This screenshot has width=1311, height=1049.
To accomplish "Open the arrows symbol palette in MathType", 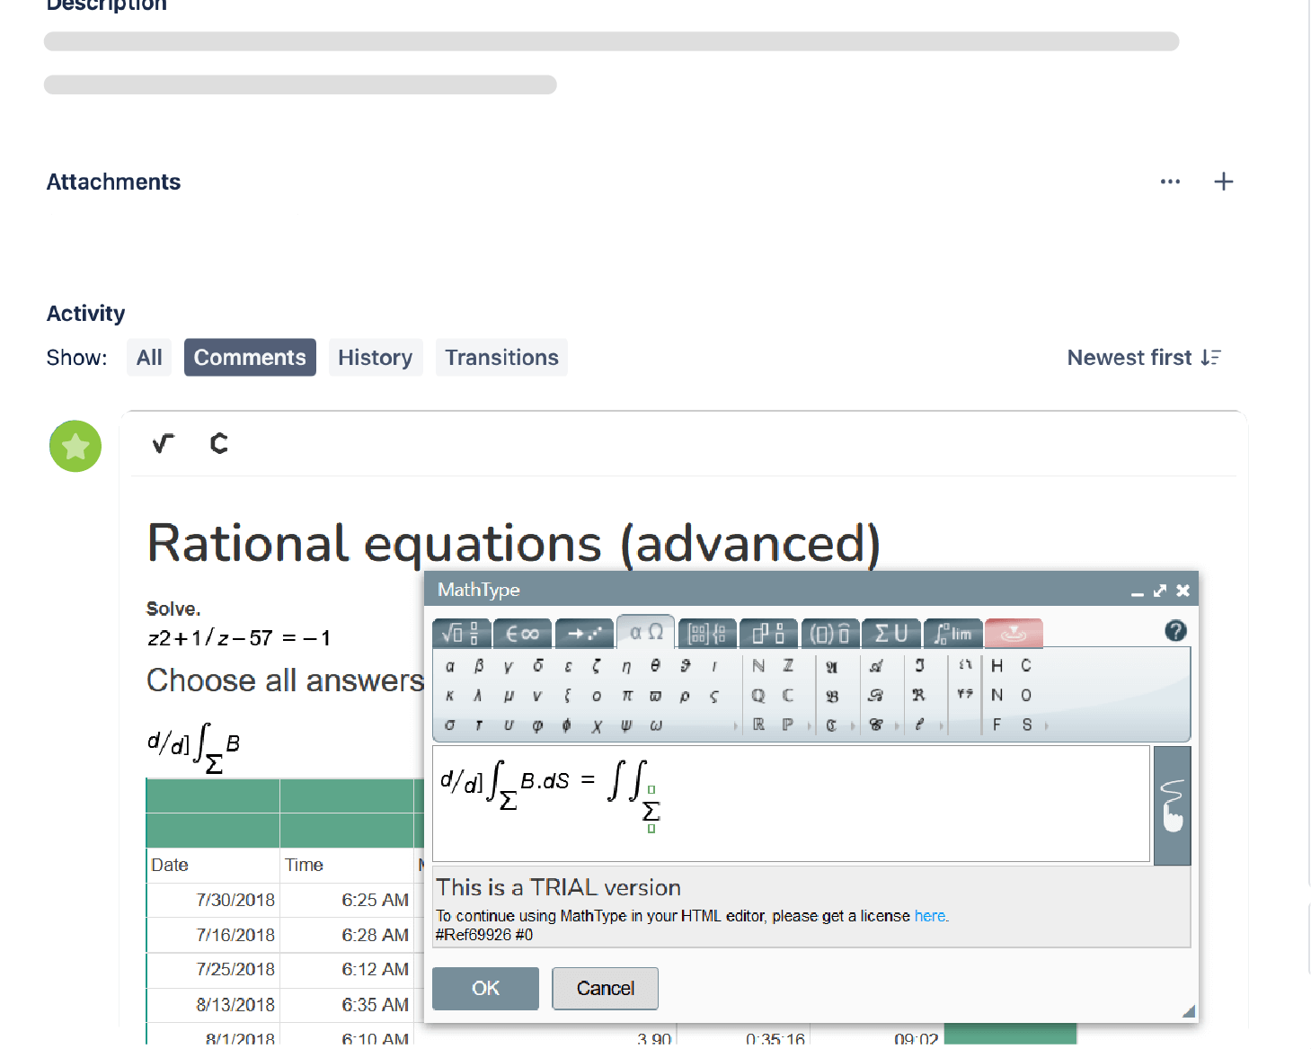I will click(x=583, y=633).
